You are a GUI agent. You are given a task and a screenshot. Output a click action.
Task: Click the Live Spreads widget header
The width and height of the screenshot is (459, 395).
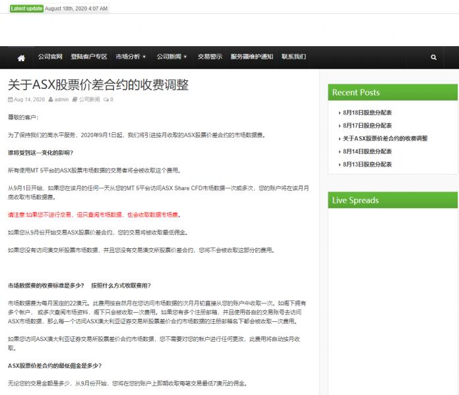(392, 200)
